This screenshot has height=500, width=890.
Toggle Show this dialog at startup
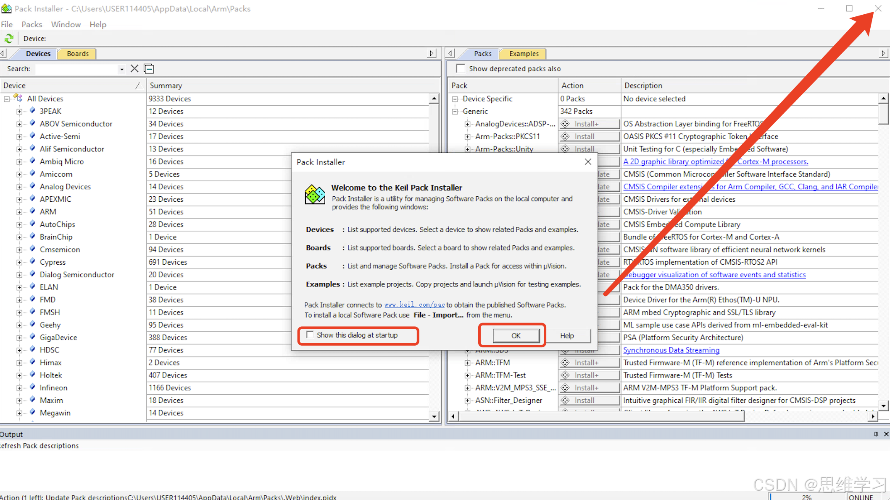pos(310,335)
